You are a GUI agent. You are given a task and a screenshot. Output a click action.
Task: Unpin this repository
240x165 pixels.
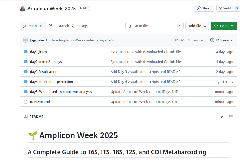(204, 8)
